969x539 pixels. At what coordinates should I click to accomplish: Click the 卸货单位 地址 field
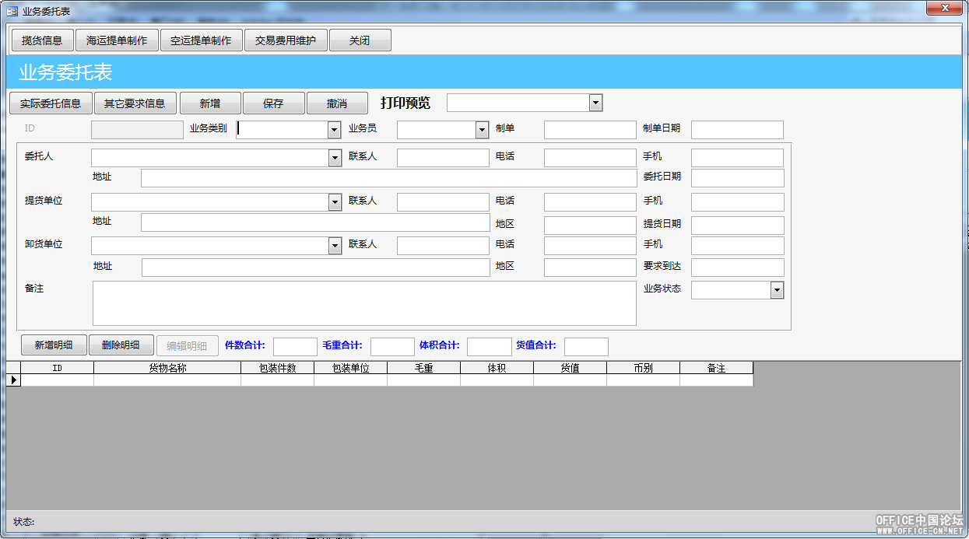point(315,268)
